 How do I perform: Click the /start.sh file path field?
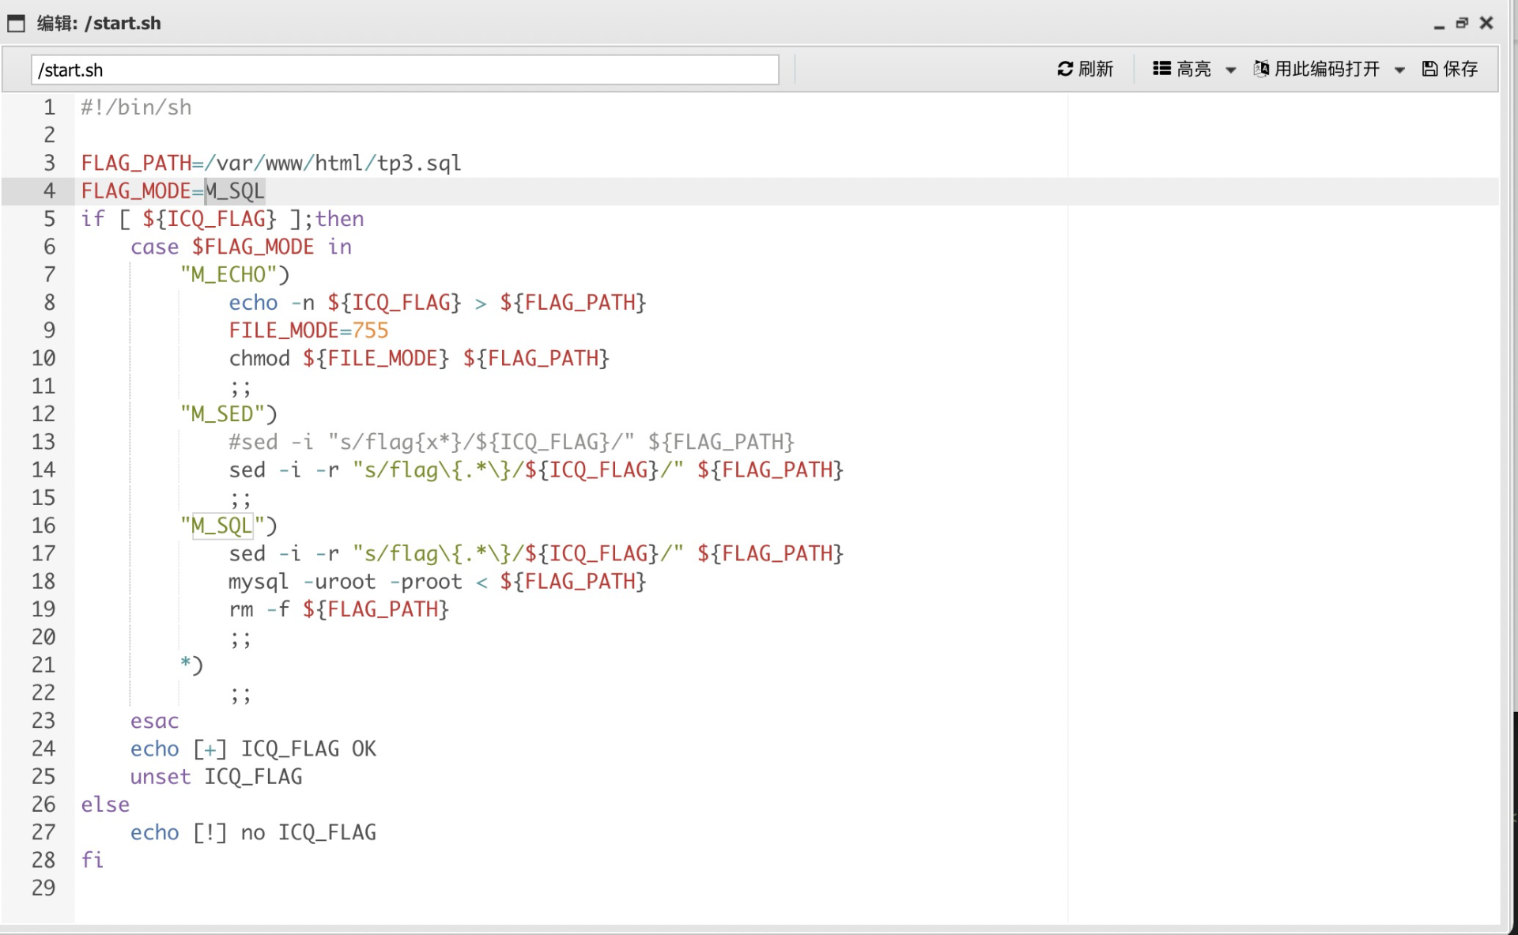pyautogui.click(x=405, y=70)
